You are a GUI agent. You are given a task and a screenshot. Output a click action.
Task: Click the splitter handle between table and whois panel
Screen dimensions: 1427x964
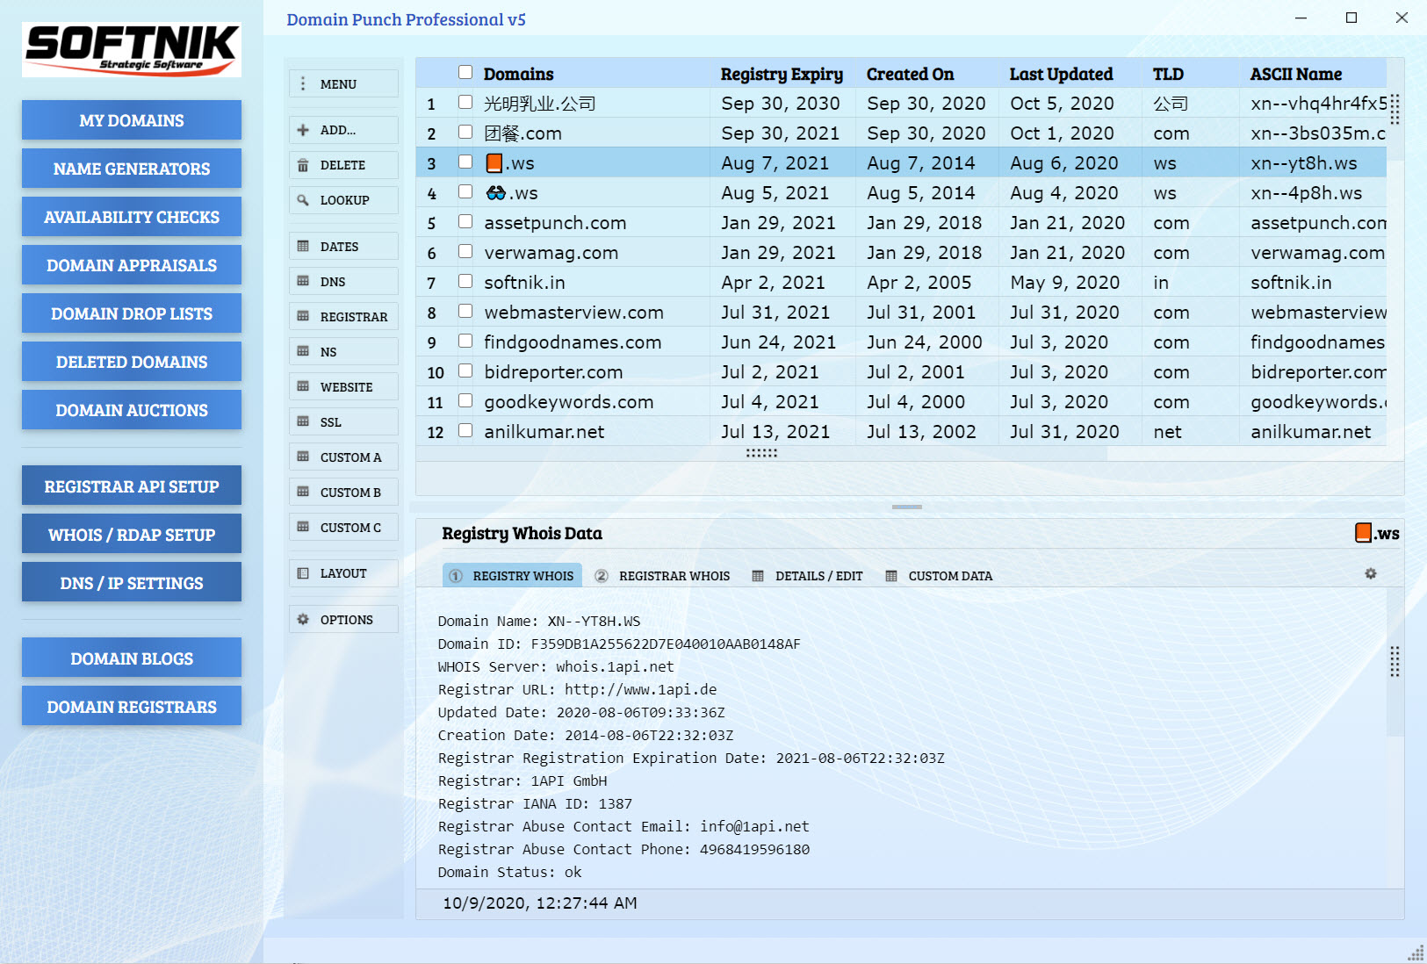click(907, 507)
